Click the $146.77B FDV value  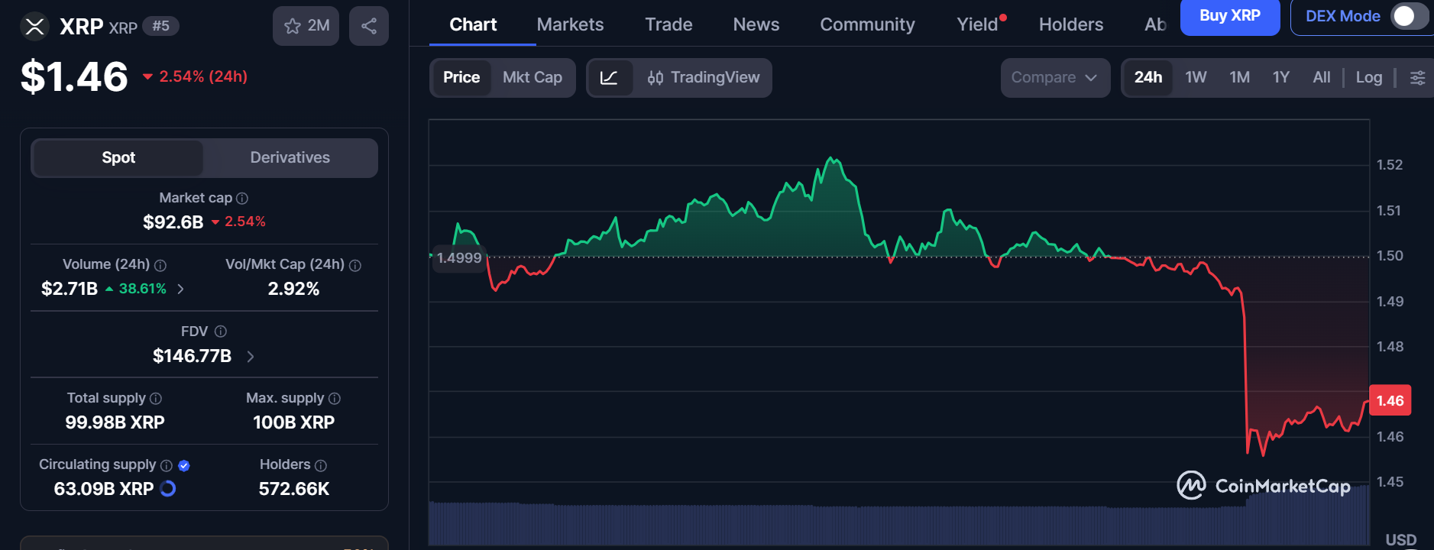click(x=192, y=356)
